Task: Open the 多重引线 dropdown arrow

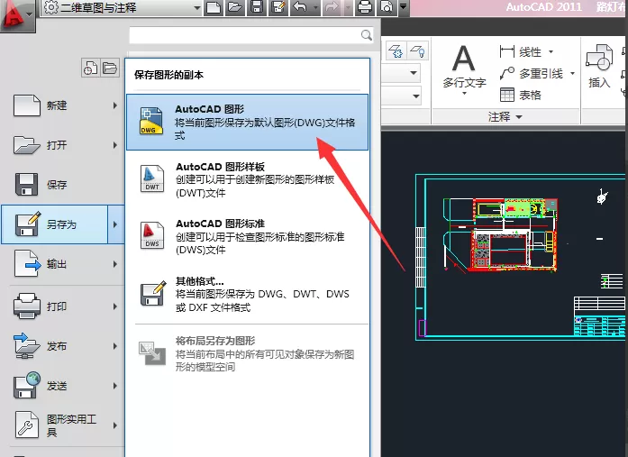Action: click(572, 73)
